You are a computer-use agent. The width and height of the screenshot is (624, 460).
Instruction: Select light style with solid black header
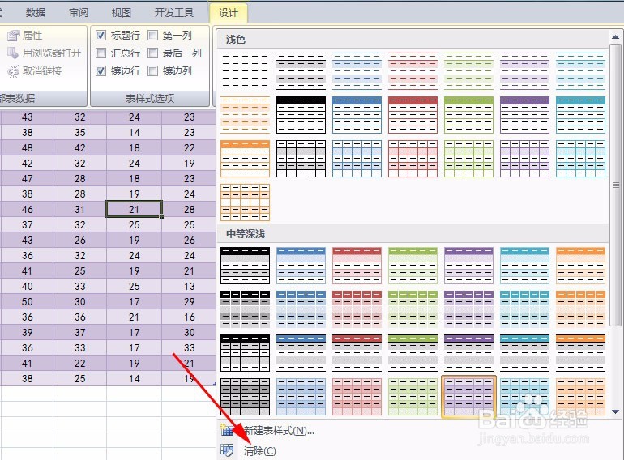[x=301, y=115]
